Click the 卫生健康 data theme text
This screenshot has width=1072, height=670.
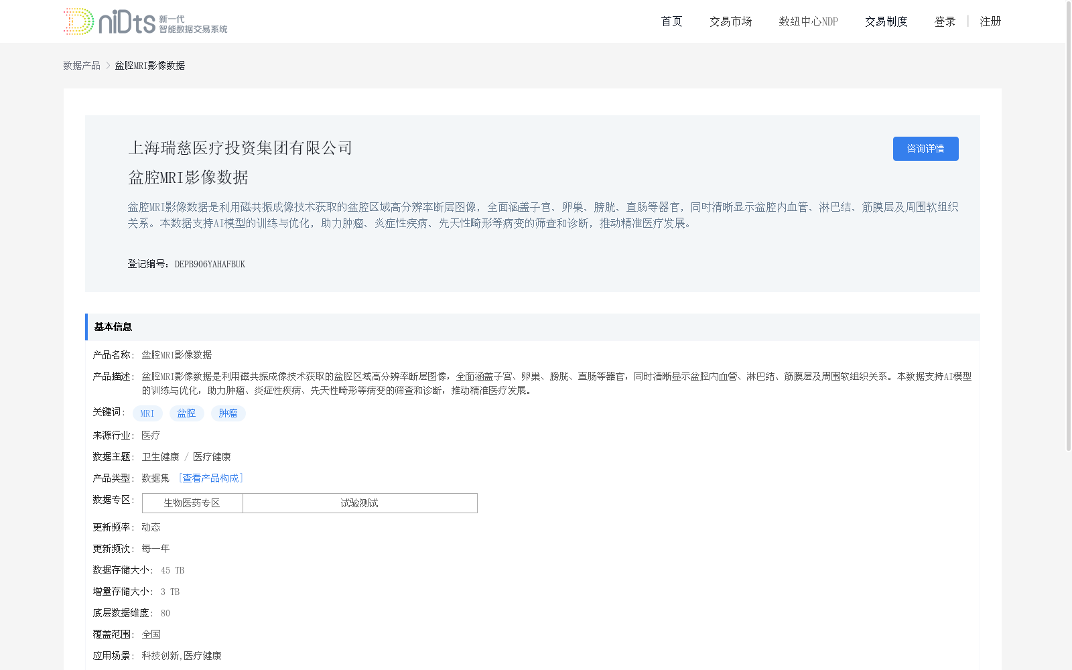(160, 457)
